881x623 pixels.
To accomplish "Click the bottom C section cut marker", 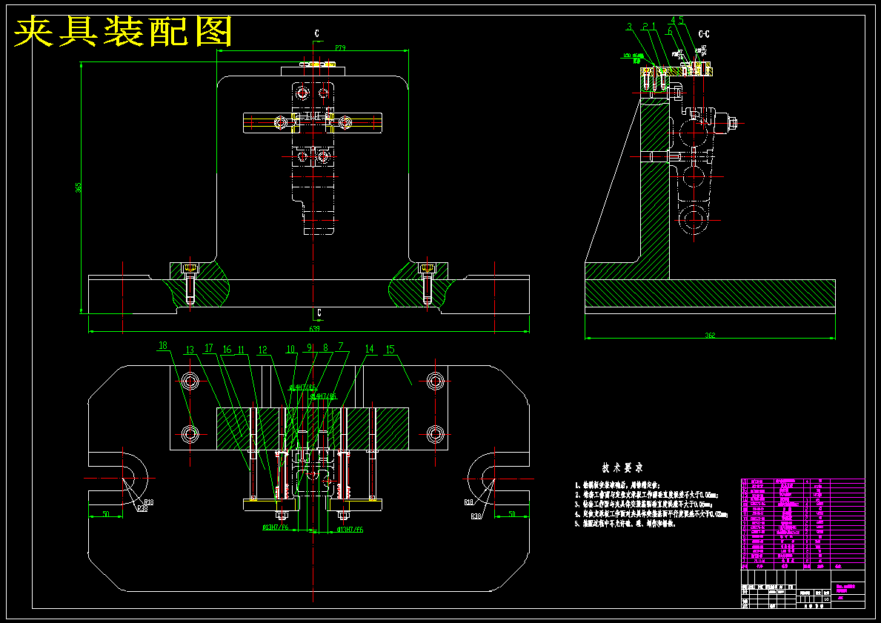I will 319,313.
